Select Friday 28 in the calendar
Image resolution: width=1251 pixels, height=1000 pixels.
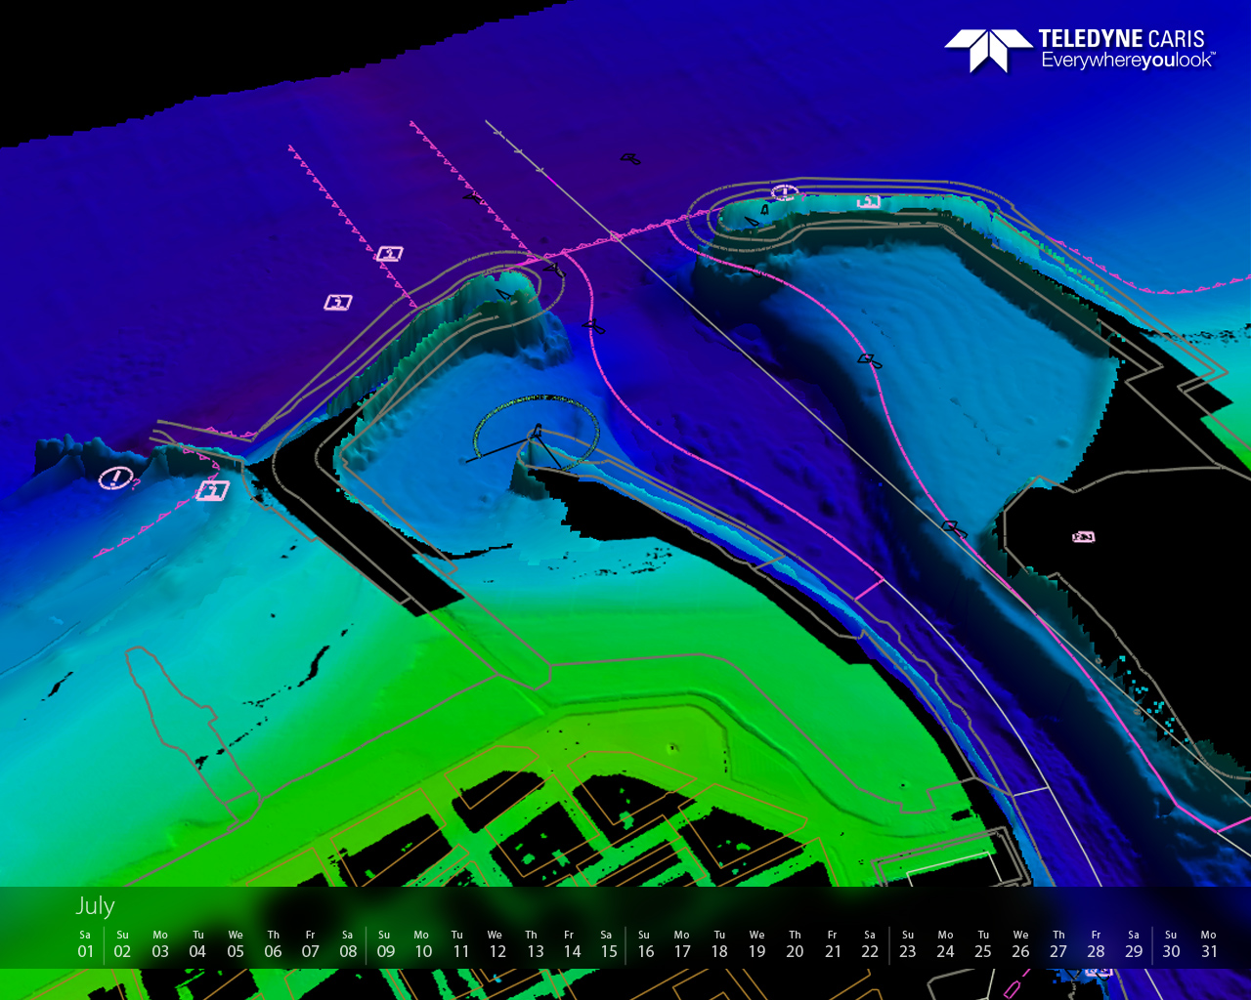coord(1096,944)
